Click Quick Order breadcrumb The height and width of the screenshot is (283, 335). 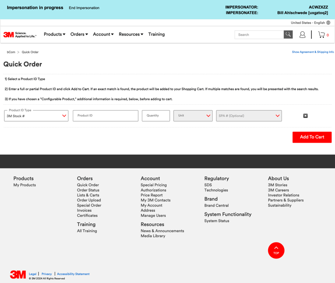tap(30, 52)
